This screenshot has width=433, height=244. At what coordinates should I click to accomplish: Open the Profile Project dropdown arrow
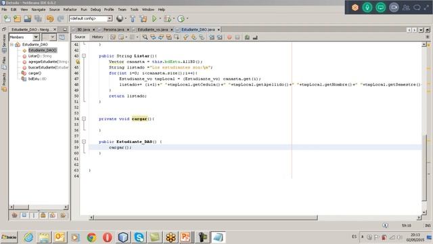tap(187, 18)
